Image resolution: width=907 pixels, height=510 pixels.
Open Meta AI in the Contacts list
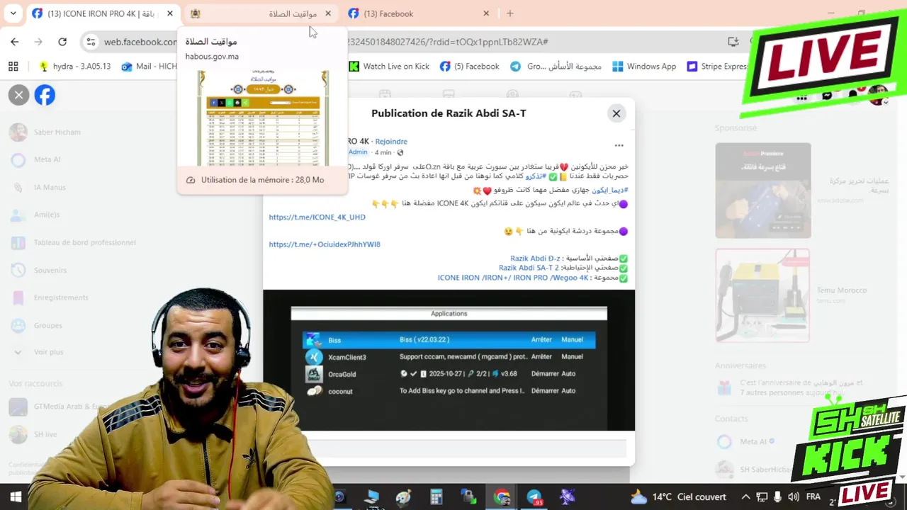click(745, 441)
